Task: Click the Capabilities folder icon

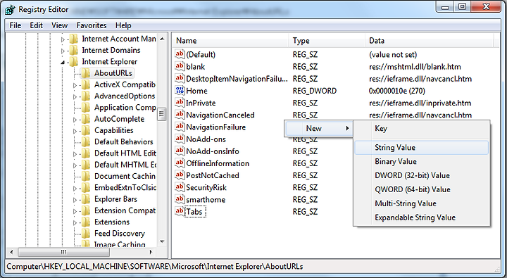Action: coord(86,130)
